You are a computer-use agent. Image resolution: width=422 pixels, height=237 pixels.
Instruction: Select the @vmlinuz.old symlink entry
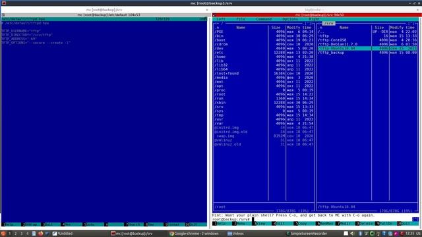264,144
